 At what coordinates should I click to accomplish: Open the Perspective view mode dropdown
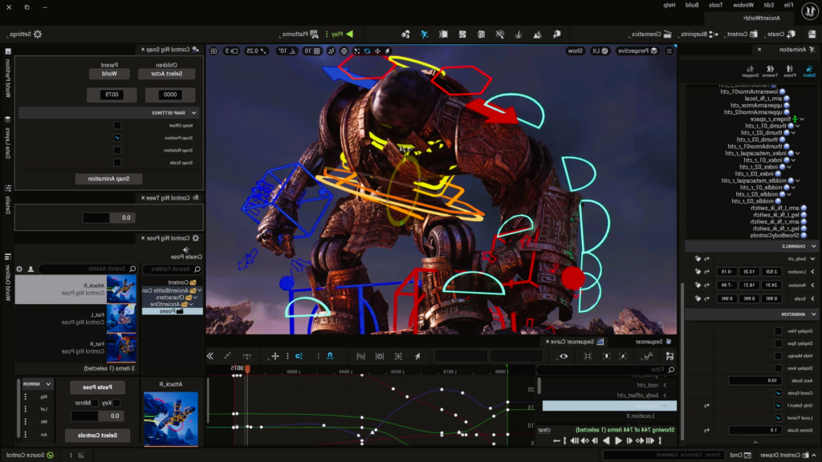coord(638,51)
